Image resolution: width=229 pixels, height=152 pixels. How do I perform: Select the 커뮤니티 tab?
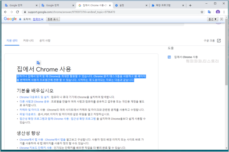[x=28, y=41]
